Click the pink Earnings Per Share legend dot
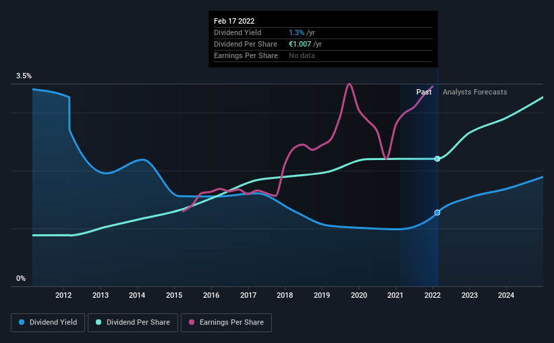The height and width of the screenshot is (343, 554). 192,322
